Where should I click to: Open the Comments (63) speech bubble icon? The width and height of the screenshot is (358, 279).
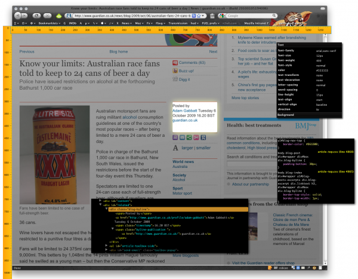tap(175, 62)
